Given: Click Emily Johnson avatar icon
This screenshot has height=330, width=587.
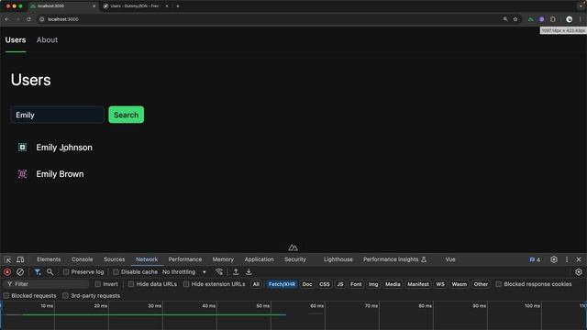Looking at the screenshot, I should (22, 148).
